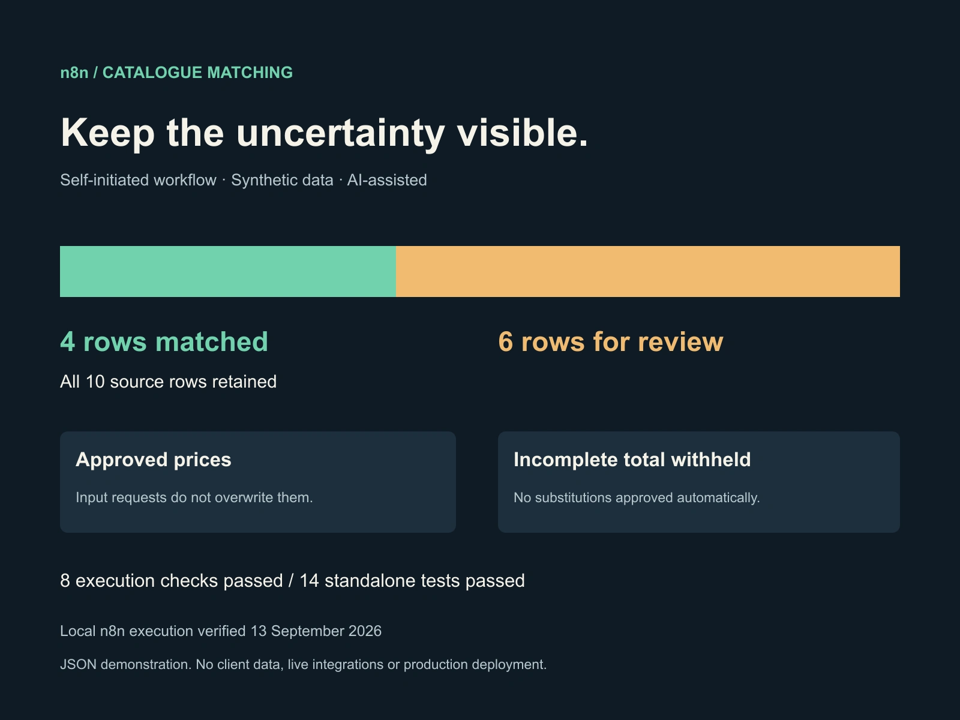Click the 'Local n8n execution verified' date line

[x=221, y=631]
